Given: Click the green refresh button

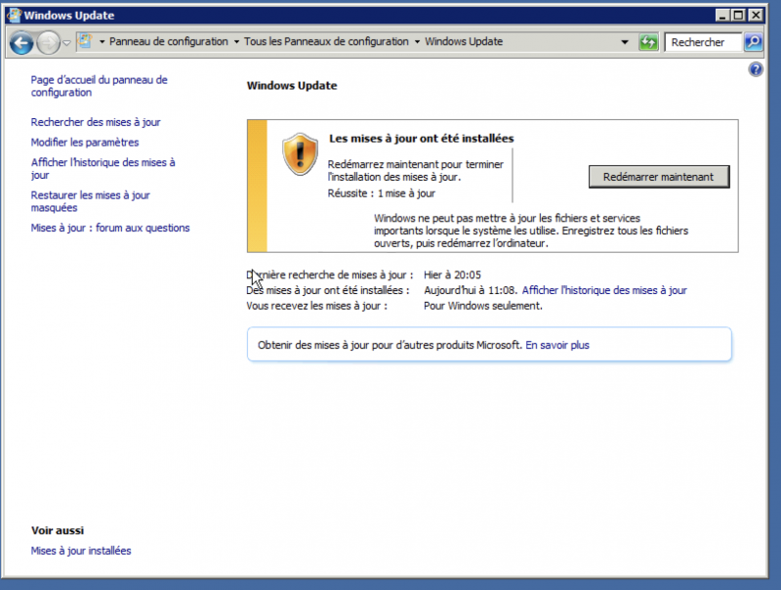Looking at the screenshot, I should (648, 42).
